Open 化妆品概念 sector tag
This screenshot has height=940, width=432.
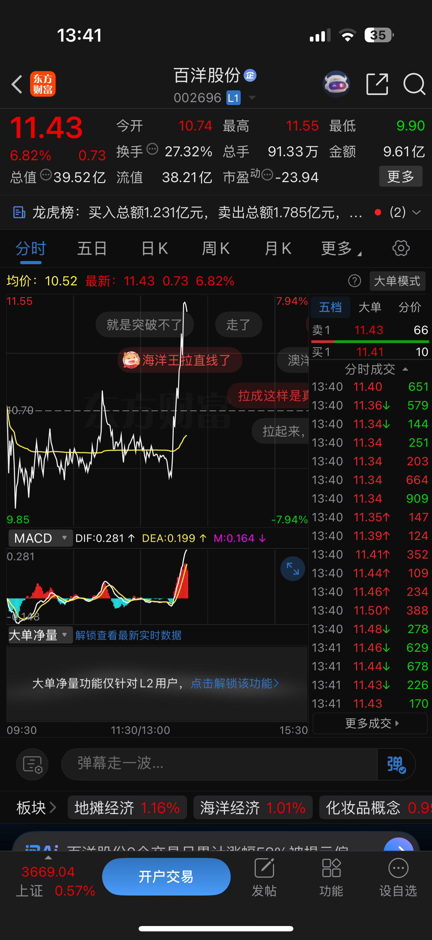pyautogui.click(x=375, y=808)
